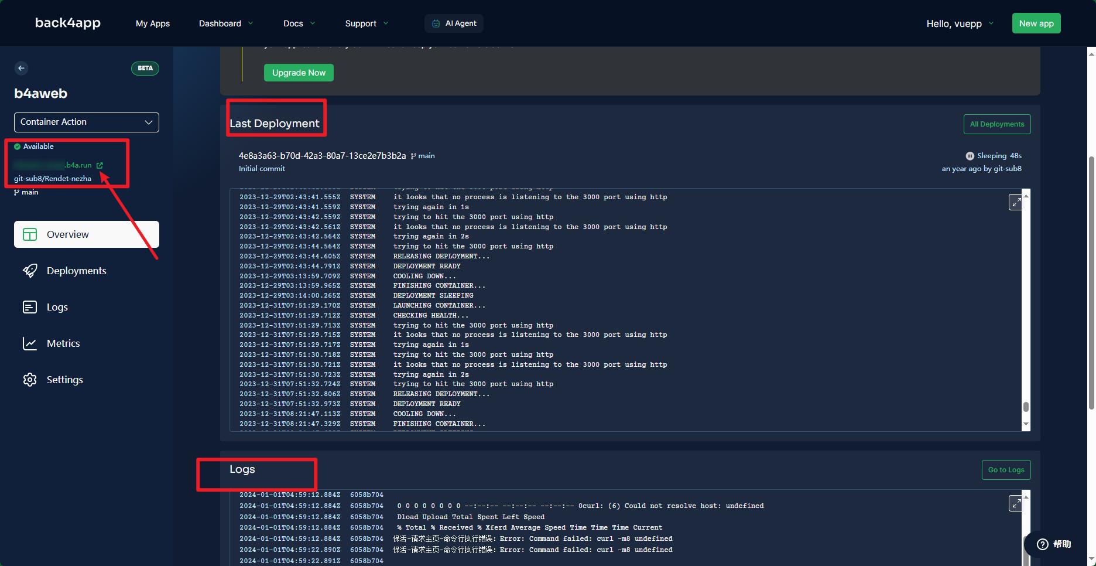This screenshot has height=566, width=1096.
Task: Click the deployment log scrollbar thumb
Action: pos(1026,407)
